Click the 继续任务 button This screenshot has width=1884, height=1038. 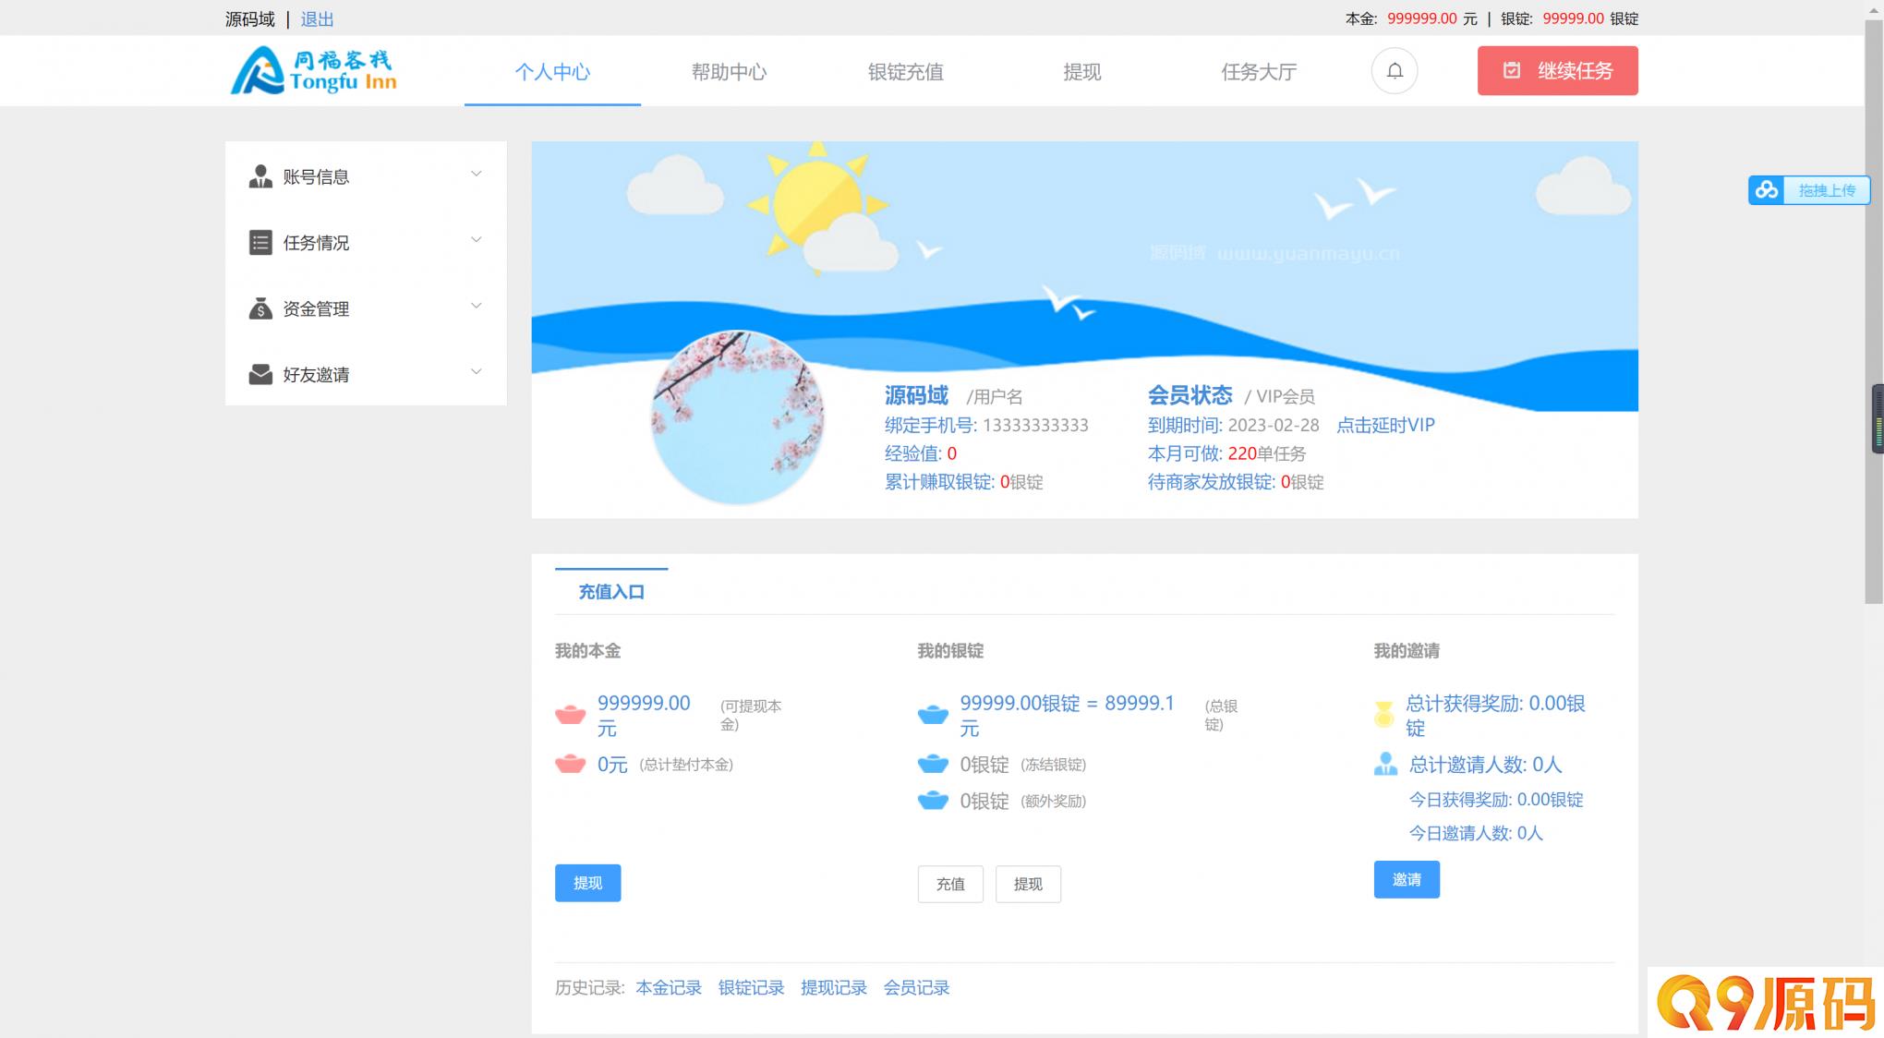point(1557,70)
